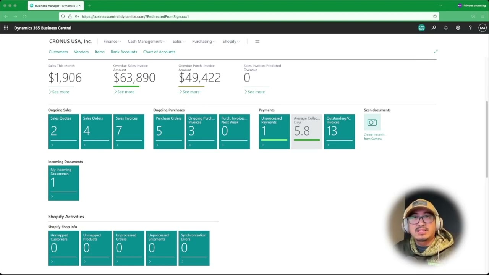Click Create incoming from Camera link
The height and width of the screenshot is (275, 489).
click(x=375, y=137)
